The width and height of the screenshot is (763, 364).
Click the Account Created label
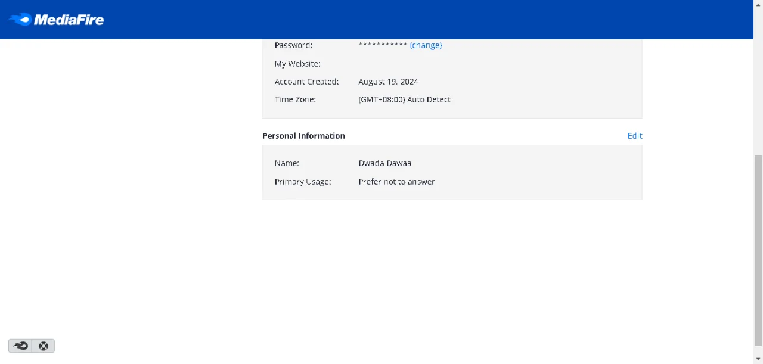coord(306,82)
